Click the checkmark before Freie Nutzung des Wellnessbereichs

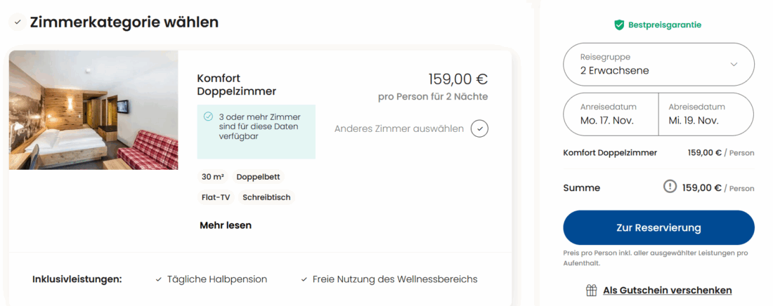pos(304,279)
